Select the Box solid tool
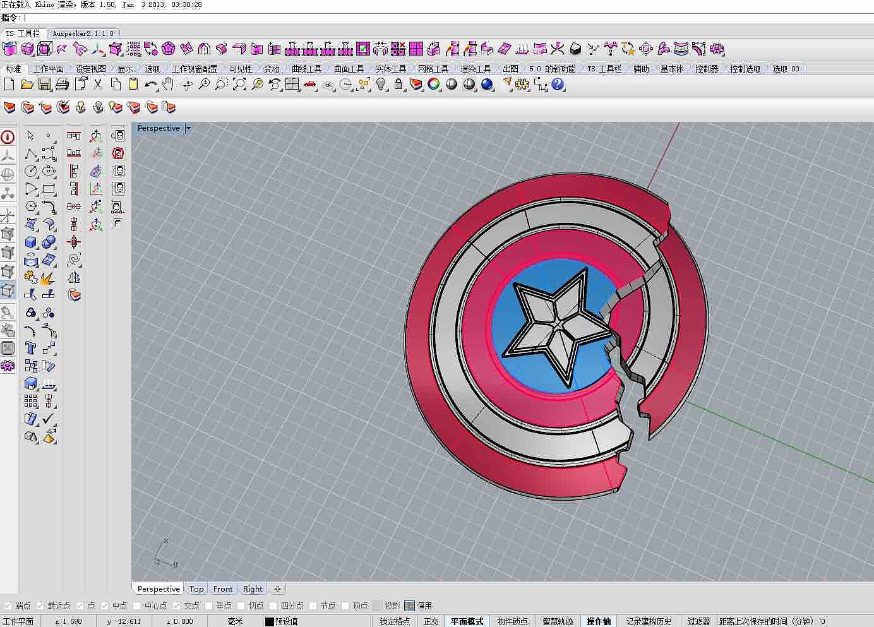This screenshot has width=874, height=627. 30,242
